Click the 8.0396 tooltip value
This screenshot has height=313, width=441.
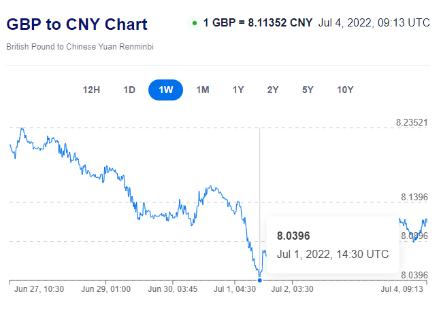point(293,236)
